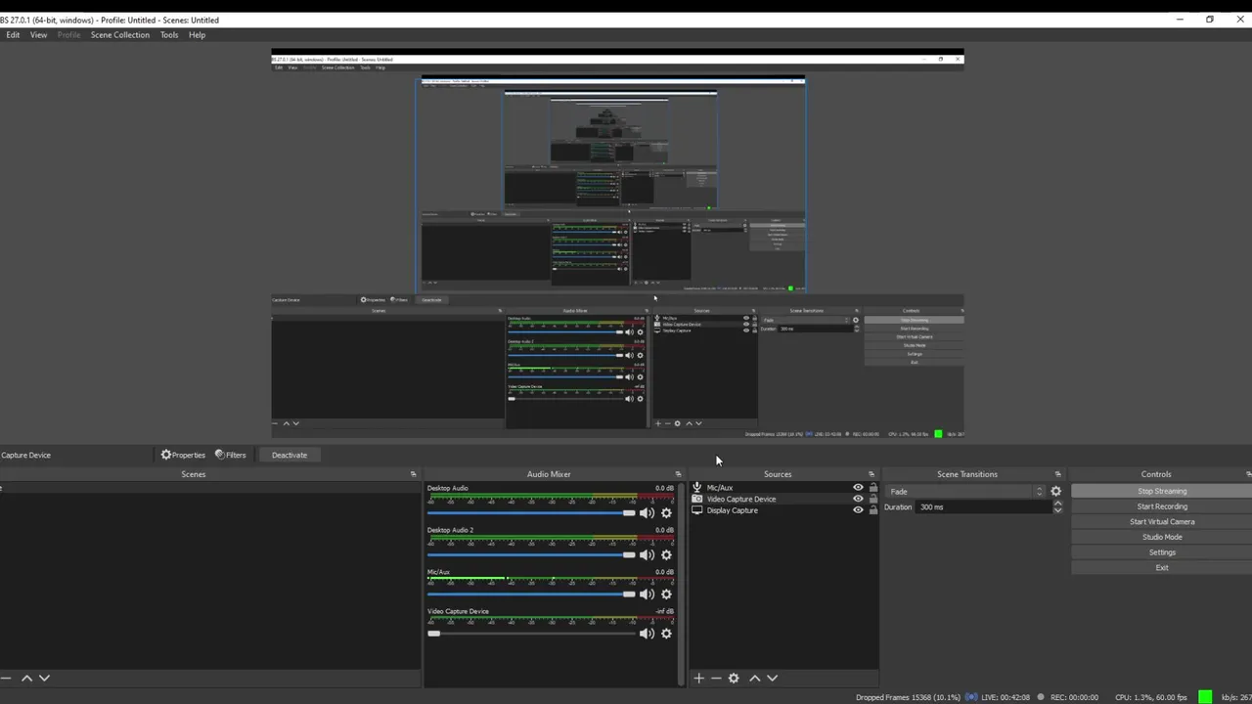The image size is (1252, 704).
Task: Remove selected source with minus icon
Action: [716, 678]
